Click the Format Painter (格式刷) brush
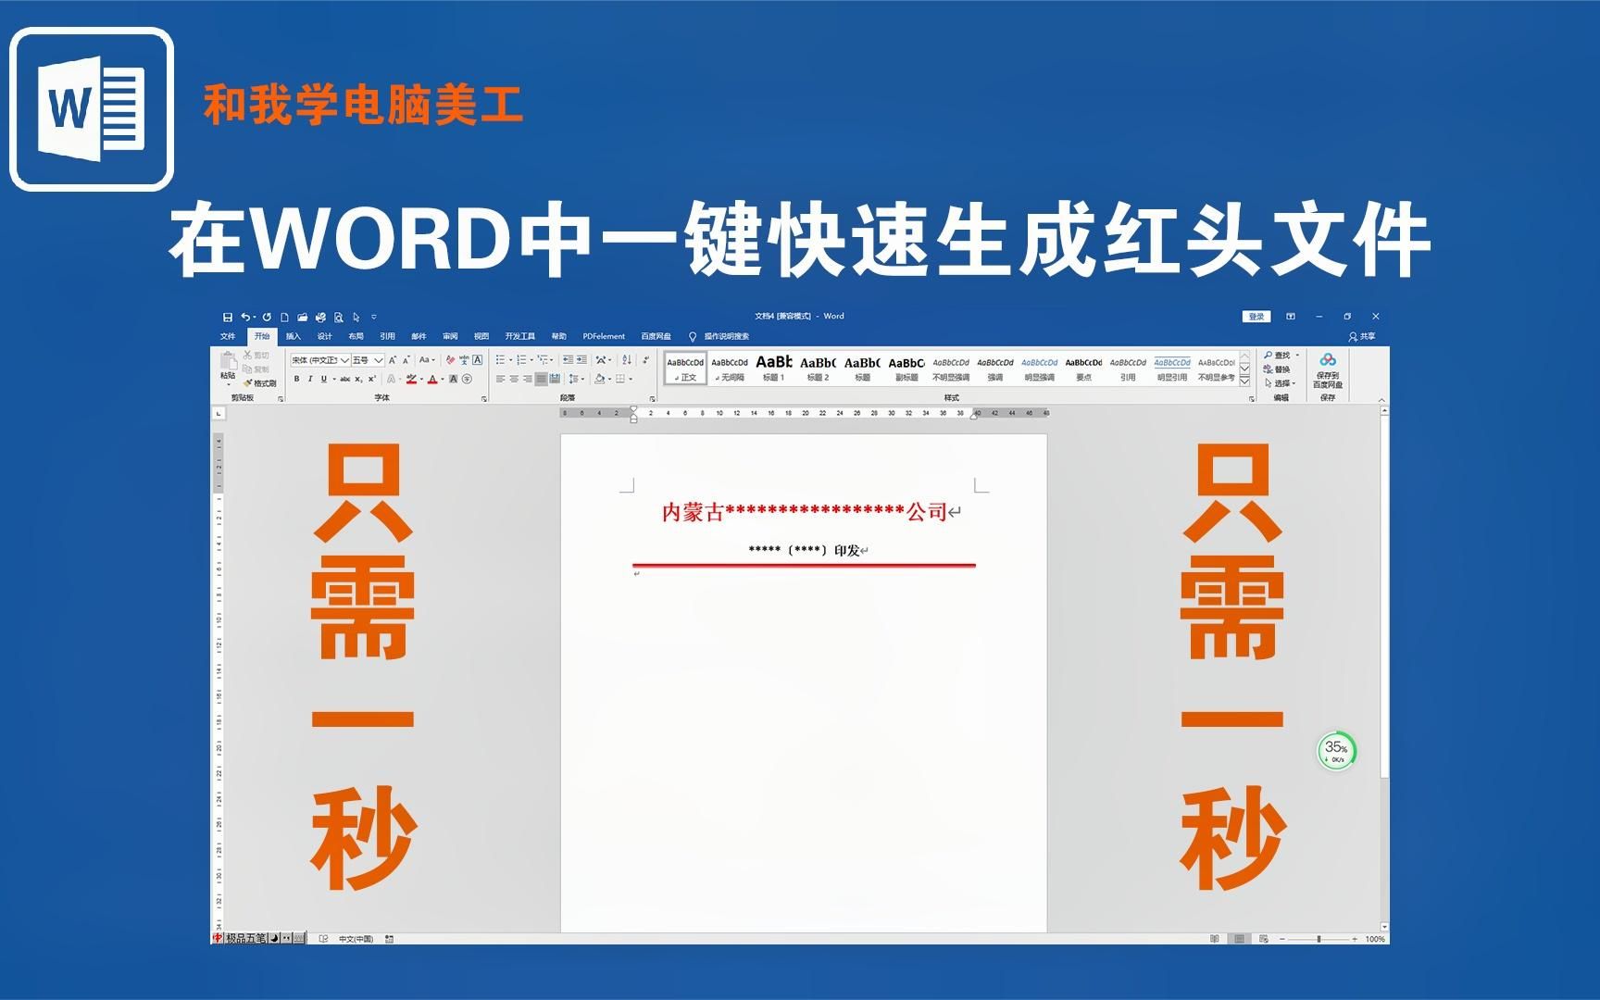This screenshot has width=1600, height=1000. pos(259,382)
